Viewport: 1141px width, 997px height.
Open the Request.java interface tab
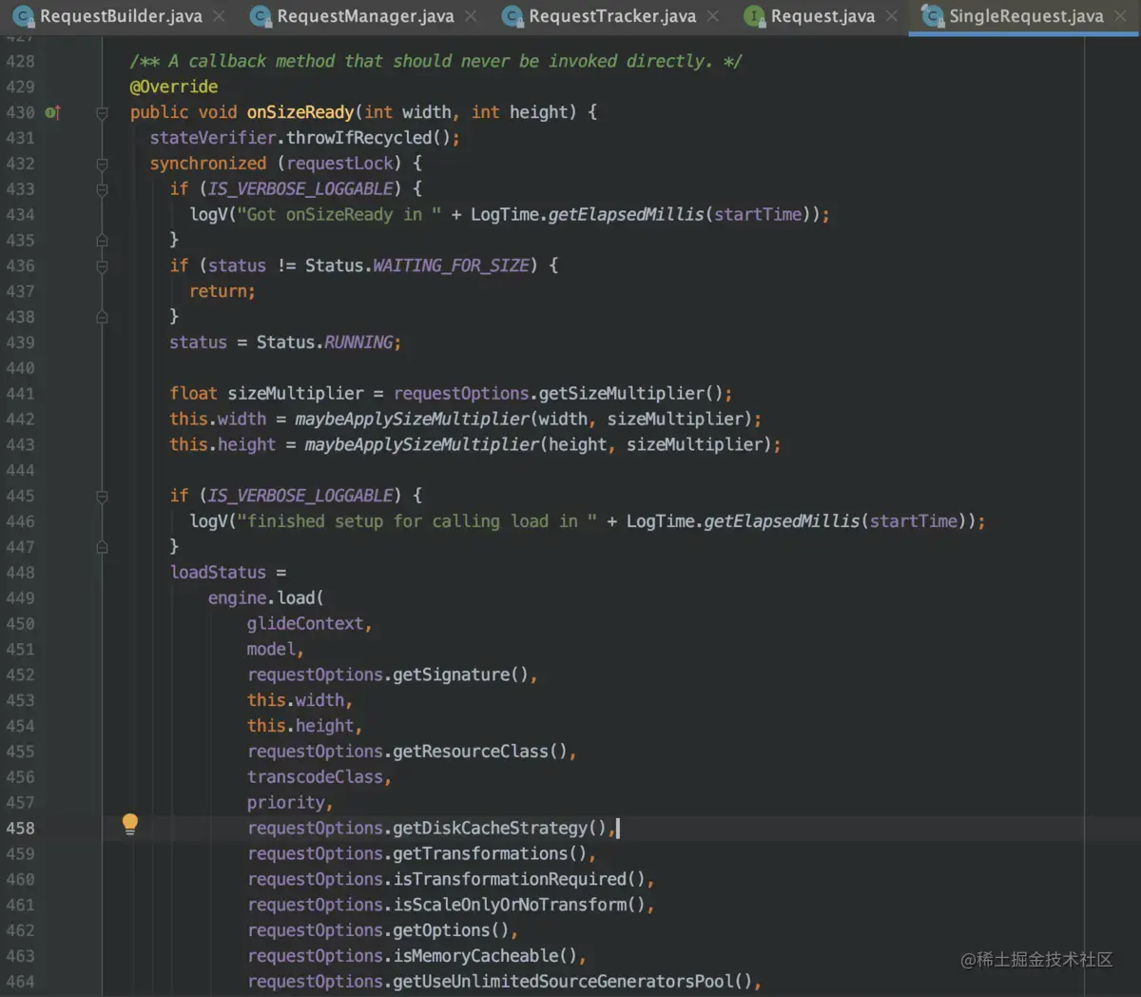(x=822, y=16)
